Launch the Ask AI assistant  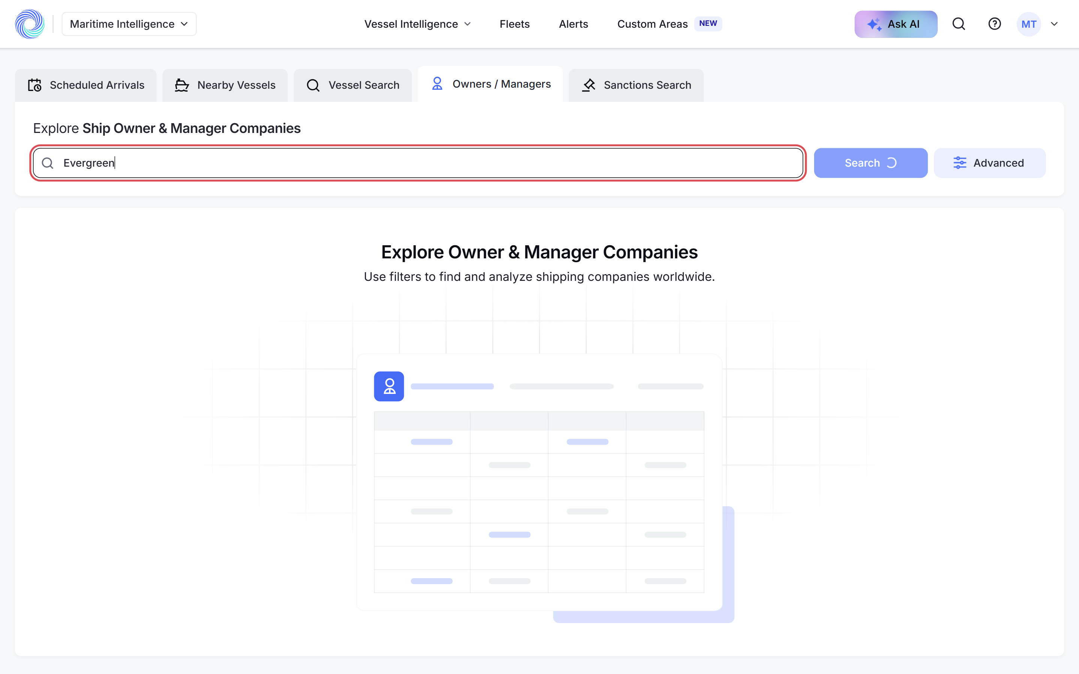(896, 24)
